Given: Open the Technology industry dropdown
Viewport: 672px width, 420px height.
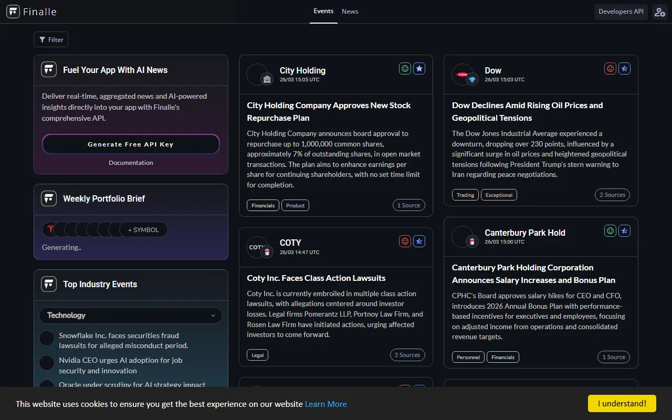Looking at the screenshot, I should click(x=131, y=316).
